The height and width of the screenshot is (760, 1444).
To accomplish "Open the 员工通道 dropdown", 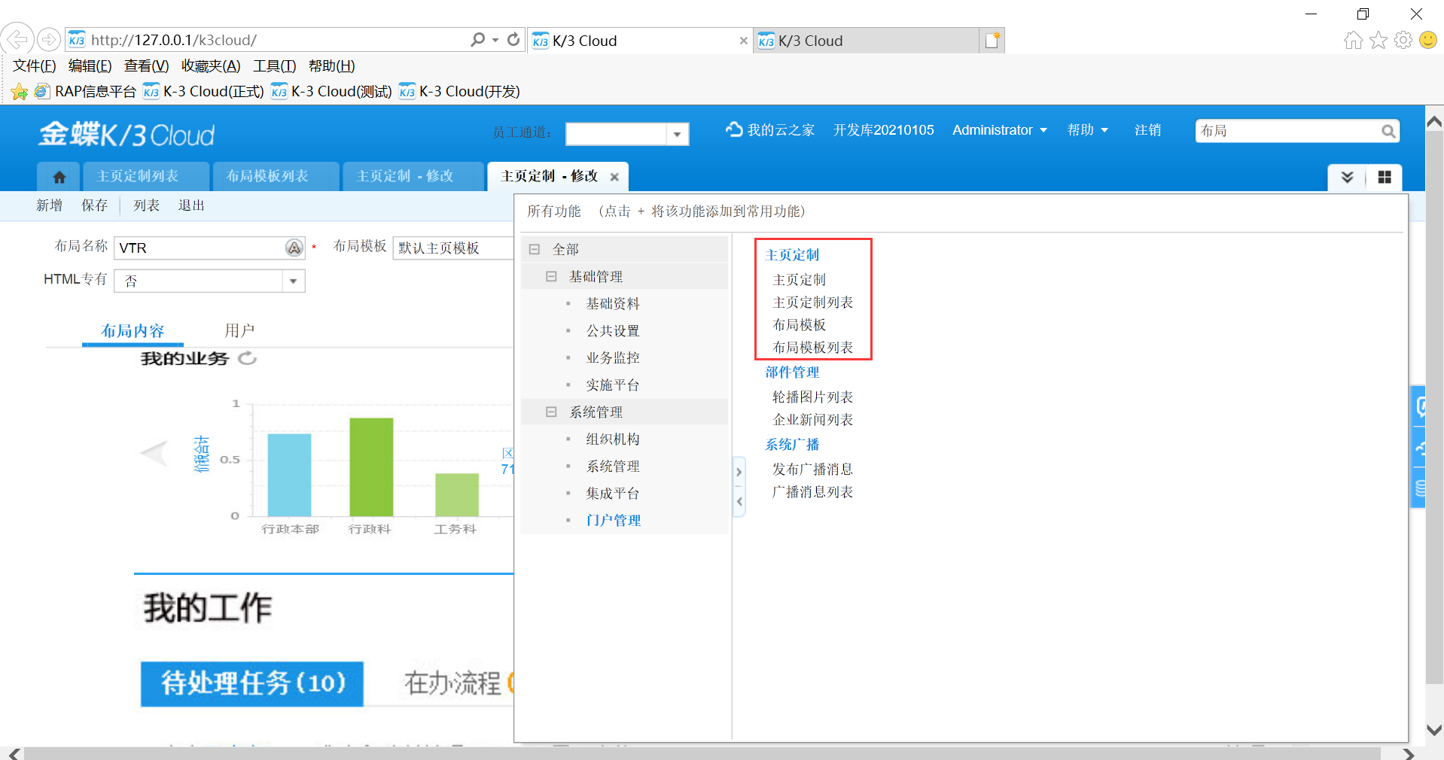I will tap(677, 134).
